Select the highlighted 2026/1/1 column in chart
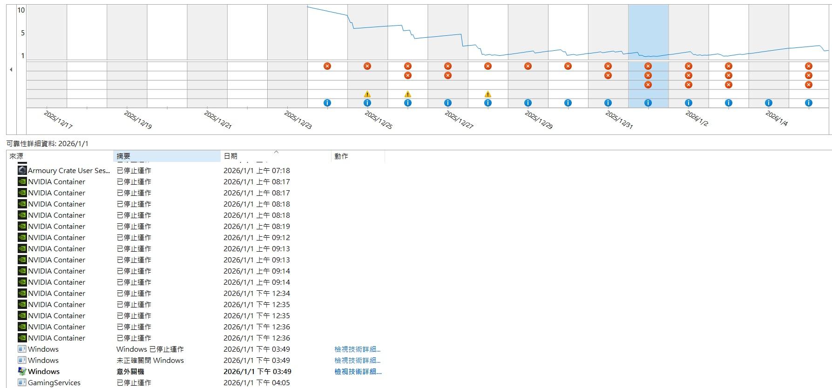Screen dimensions: 832x388 point(648,33)
